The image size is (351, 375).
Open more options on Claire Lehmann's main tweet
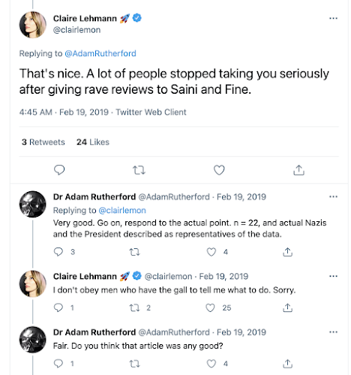pyautogui.click(x=333, y=18)
